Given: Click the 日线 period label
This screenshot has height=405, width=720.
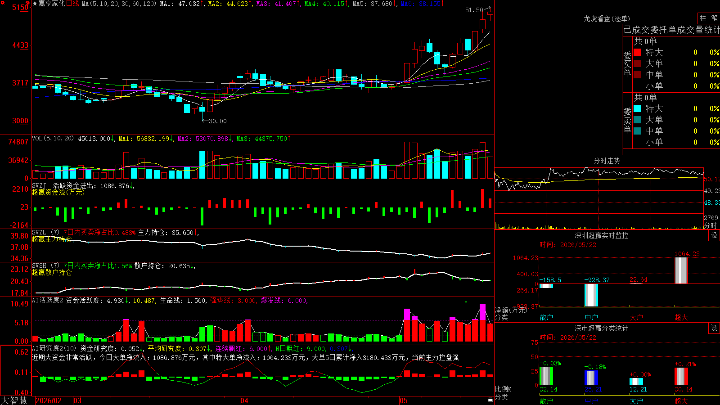Looking at the screenshot, I should 72,4.
